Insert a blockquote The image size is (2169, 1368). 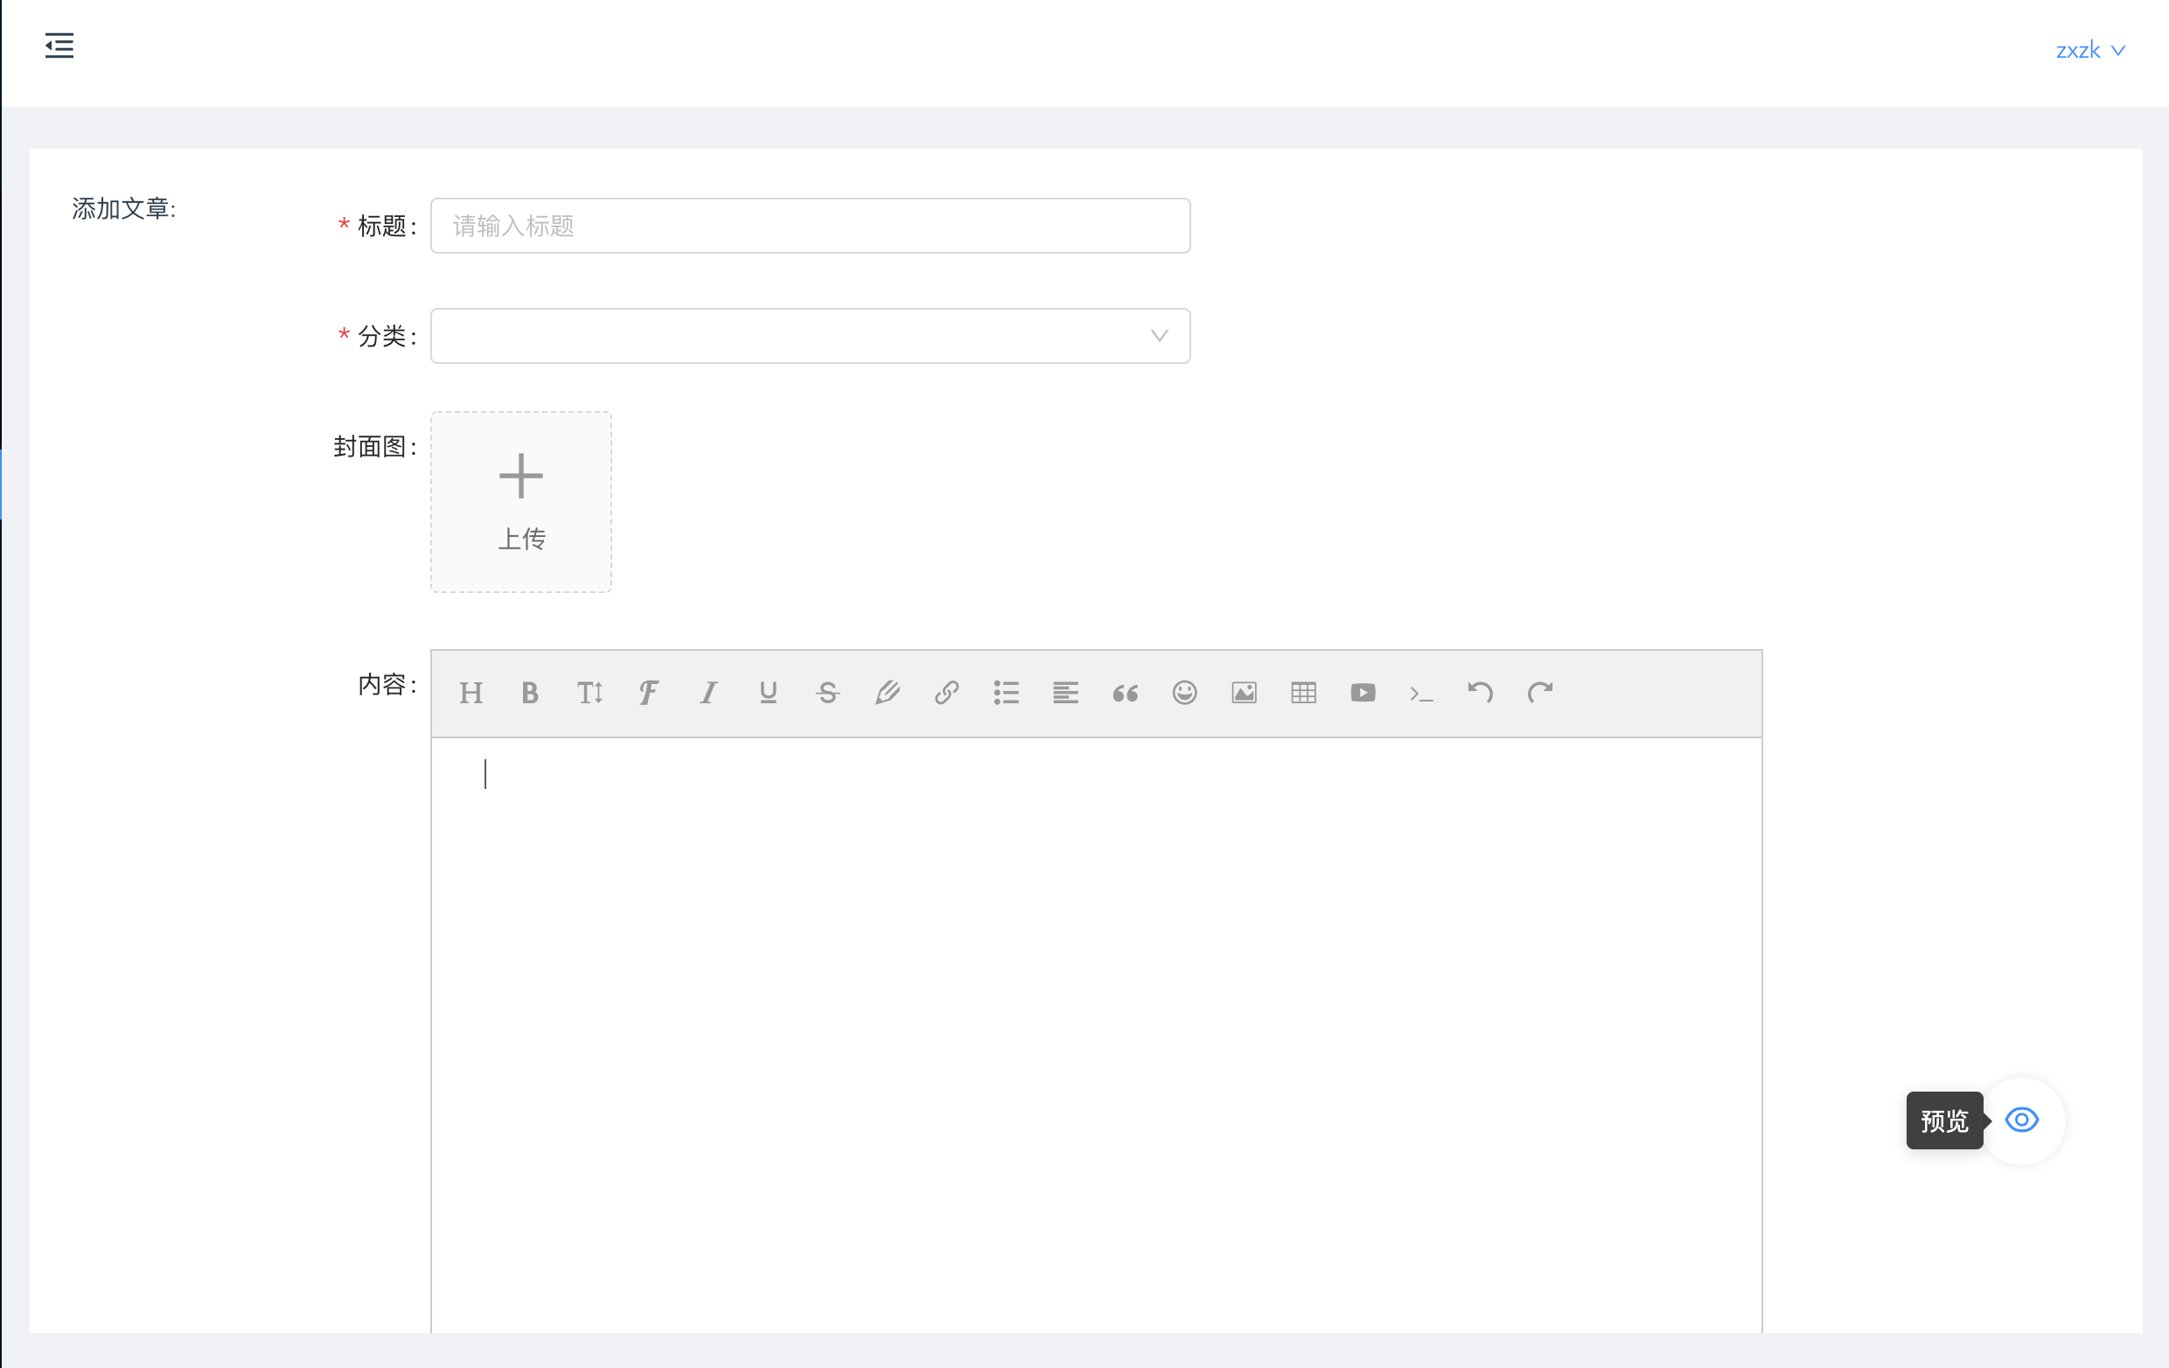(x=1125, y=693)
